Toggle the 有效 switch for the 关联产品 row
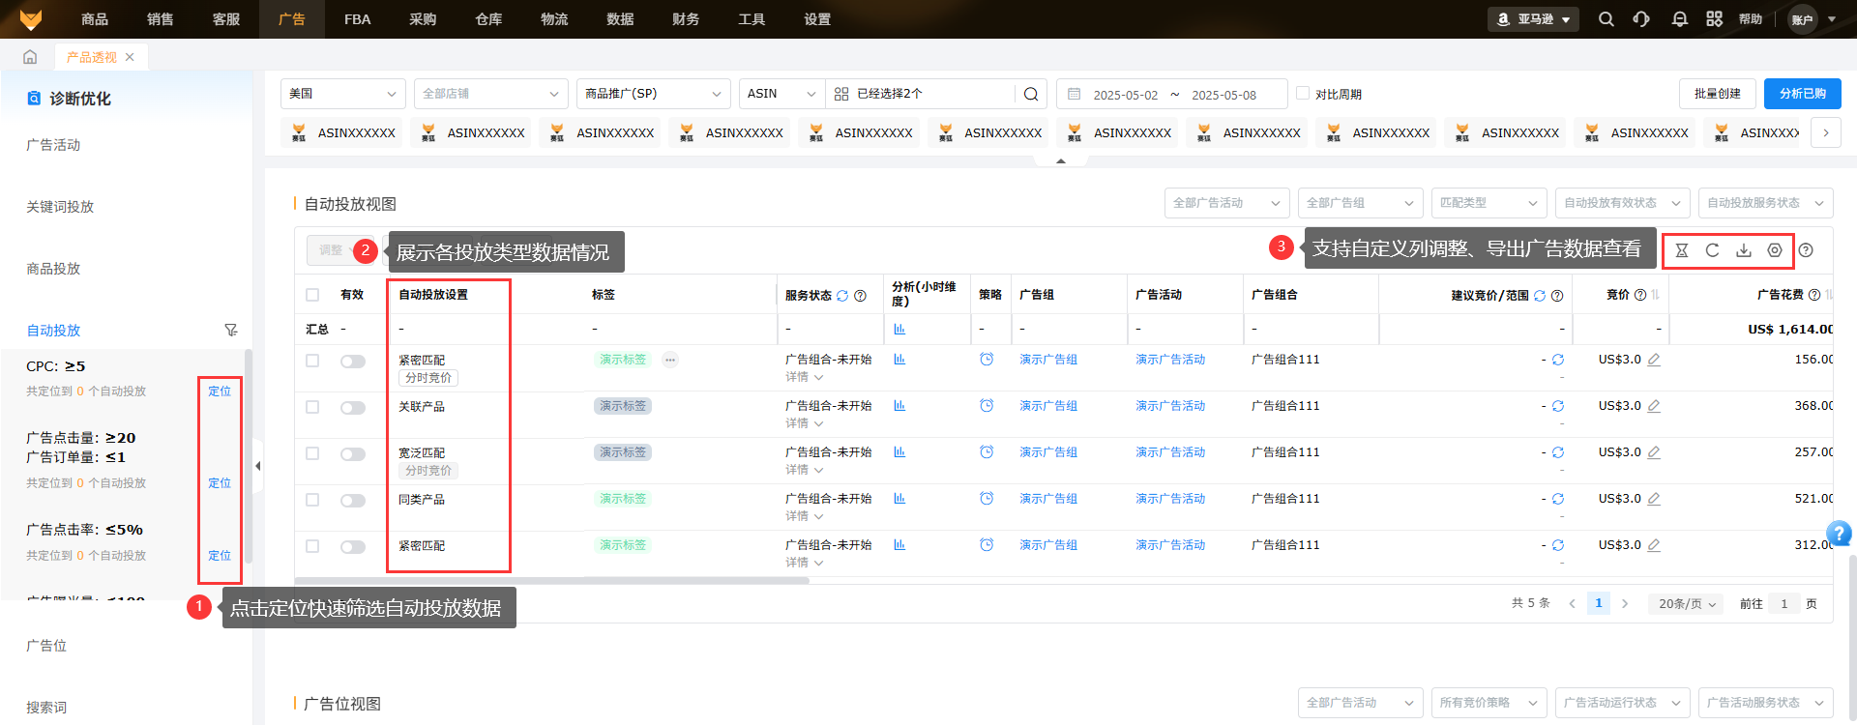This screenshot has width=1857, height=725. tap(352, 408)
